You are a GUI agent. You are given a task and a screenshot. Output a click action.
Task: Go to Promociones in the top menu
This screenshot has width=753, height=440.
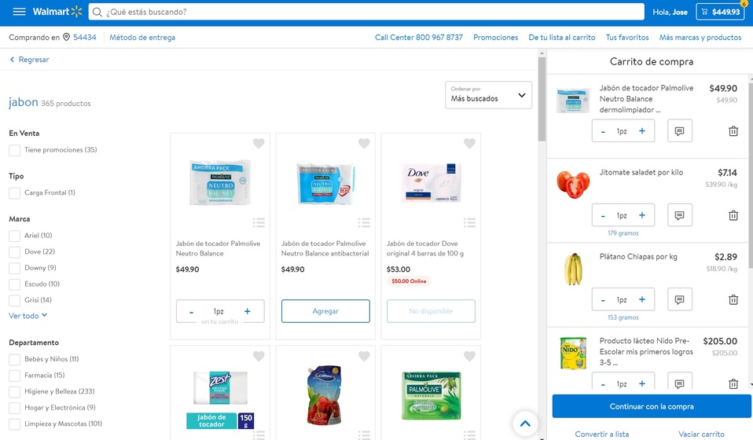(x=496, y=38)
